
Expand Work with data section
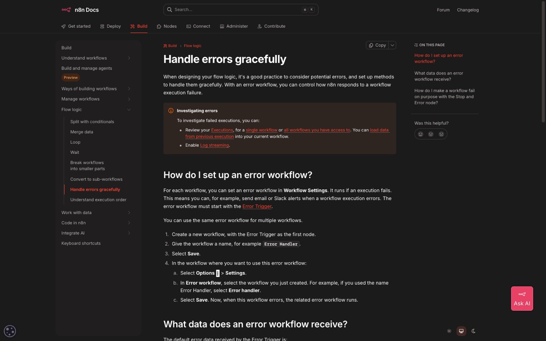(129, 213)
